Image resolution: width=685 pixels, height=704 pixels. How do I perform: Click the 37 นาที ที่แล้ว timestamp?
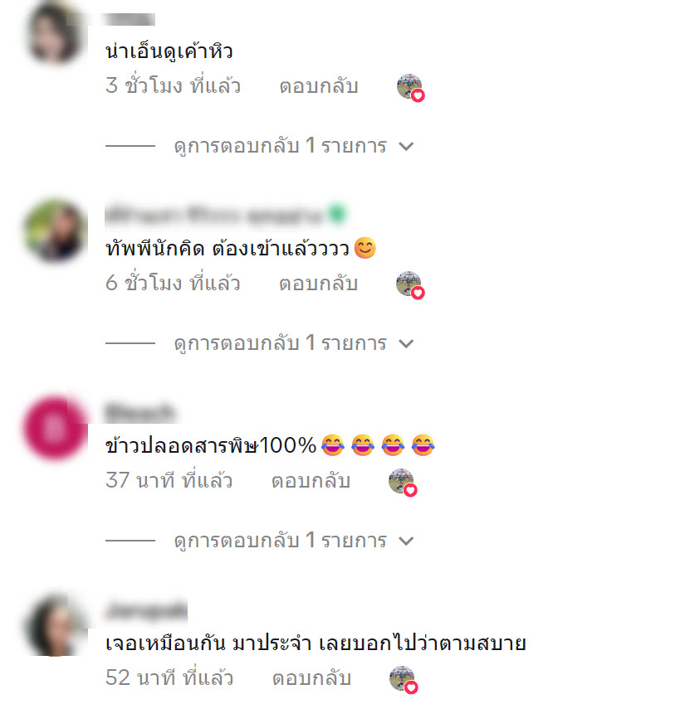[x=169, y=481]
